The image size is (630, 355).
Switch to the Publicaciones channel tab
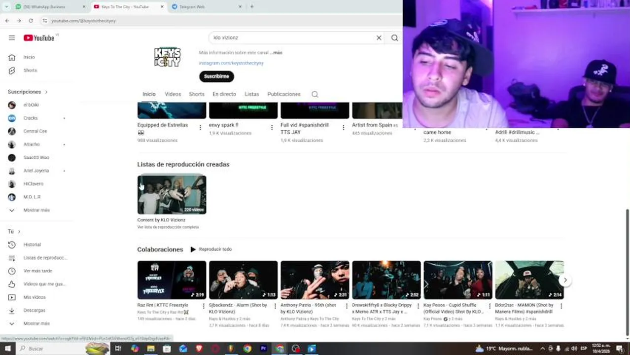click(x=284, y=94)
